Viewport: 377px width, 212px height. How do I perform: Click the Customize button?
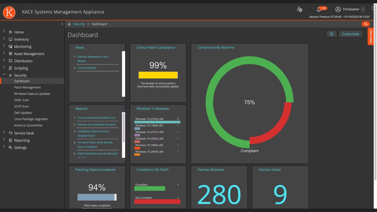[x=350, y=34]
